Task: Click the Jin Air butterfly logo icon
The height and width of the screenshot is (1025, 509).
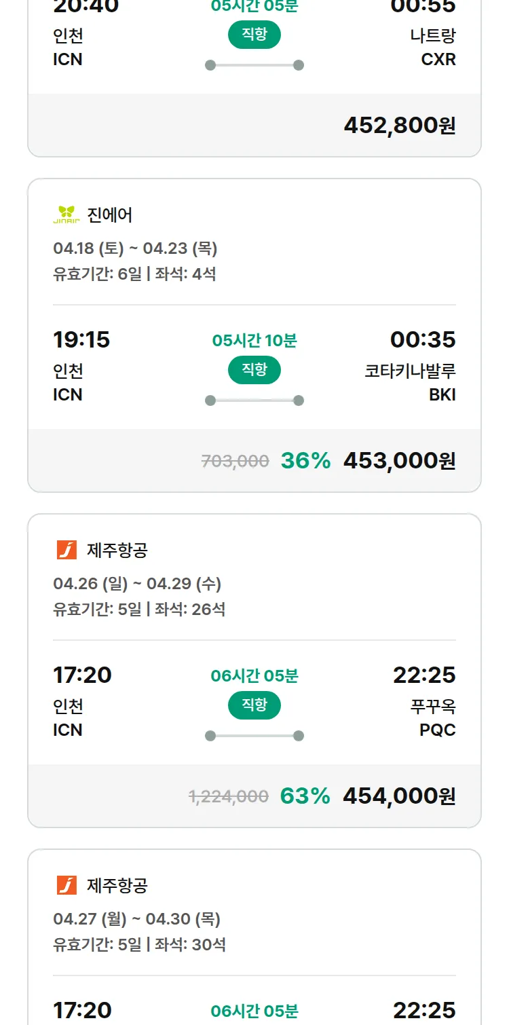Action: point(67,215)
